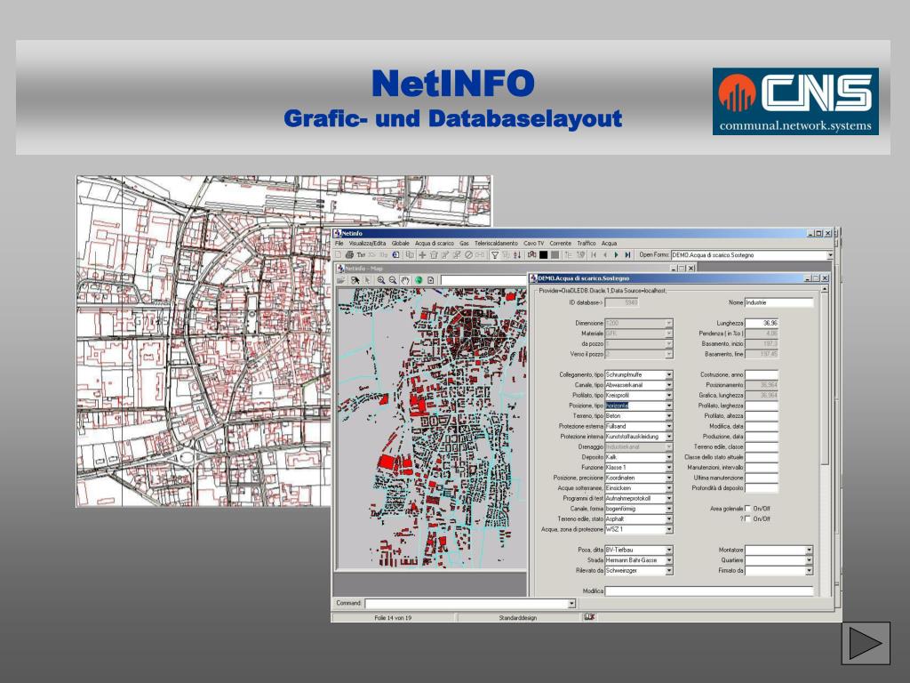Click the next slide arrow button
The width and height of the screenshot is (910, 683).
866,644
